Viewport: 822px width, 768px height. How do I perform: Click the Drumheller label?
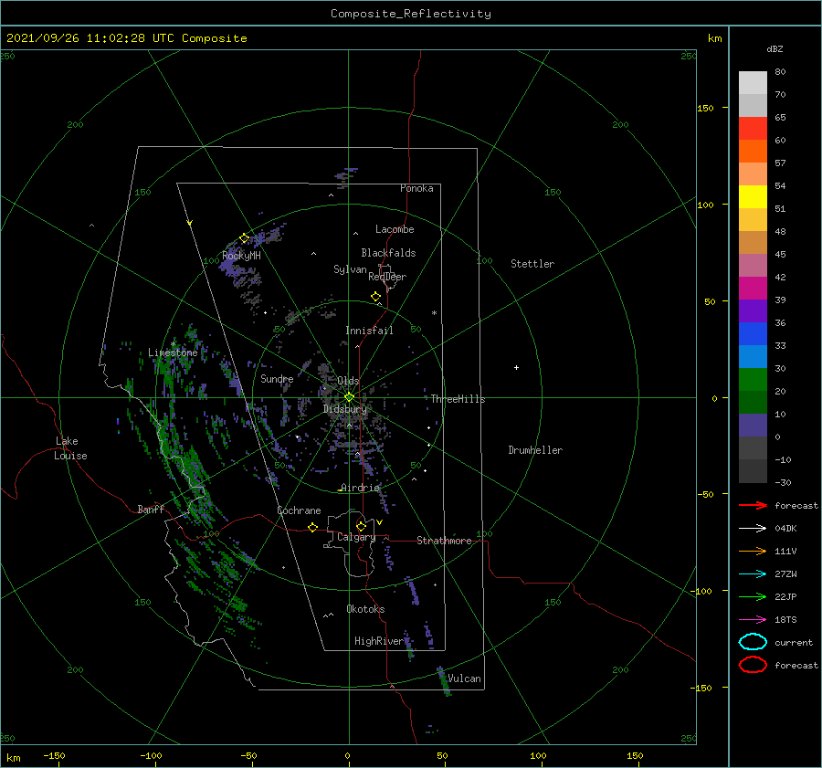(535, 450)
